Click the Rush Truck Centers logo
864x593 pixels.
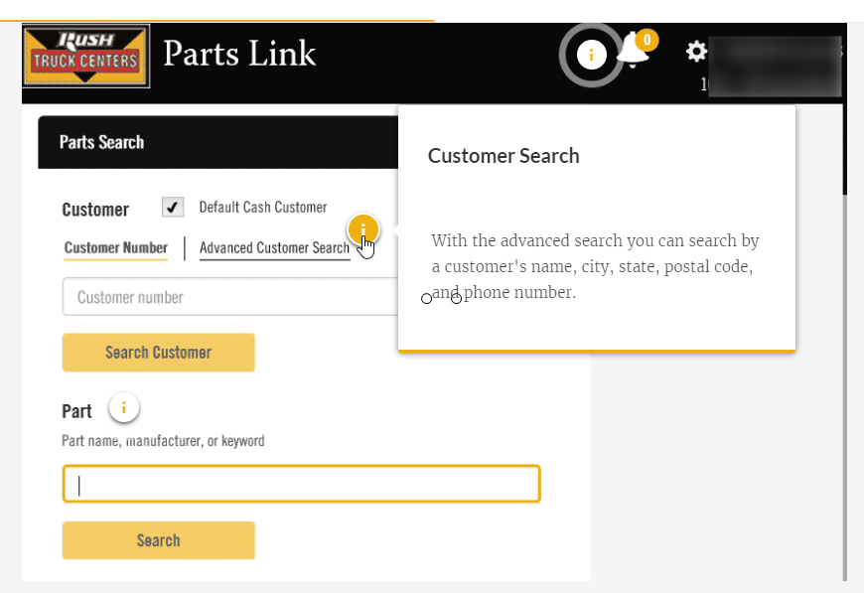point(86,56)
